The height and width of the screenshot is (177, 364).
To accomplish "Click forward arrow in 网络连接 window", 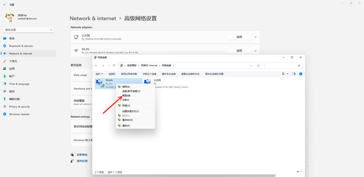I will point(103,66).
